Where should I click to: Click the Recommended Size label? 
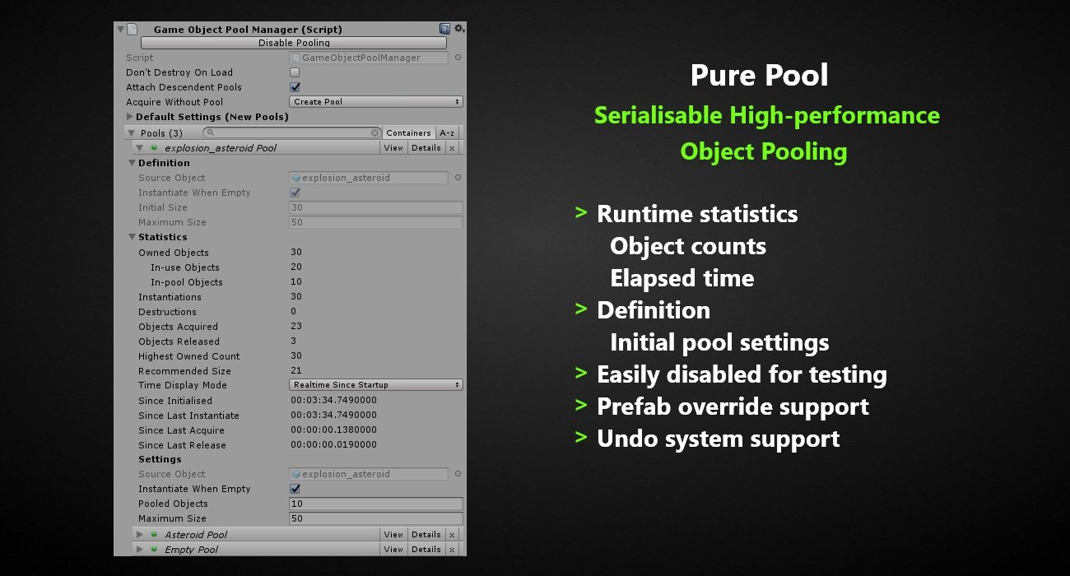click(x=185, y=371)
